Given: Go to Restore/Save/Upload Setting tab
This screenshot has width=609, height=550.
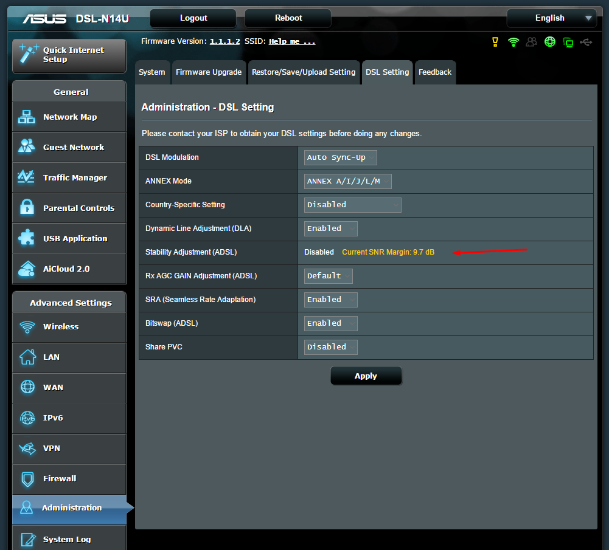Looking at the screenshot, I should point(304,72).
